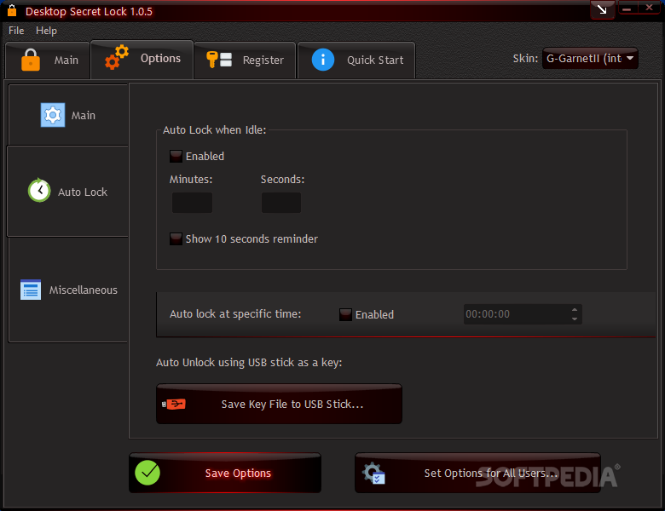
Task: Close the Desktop Secret Lock window
Action: [x=650, y=8]
